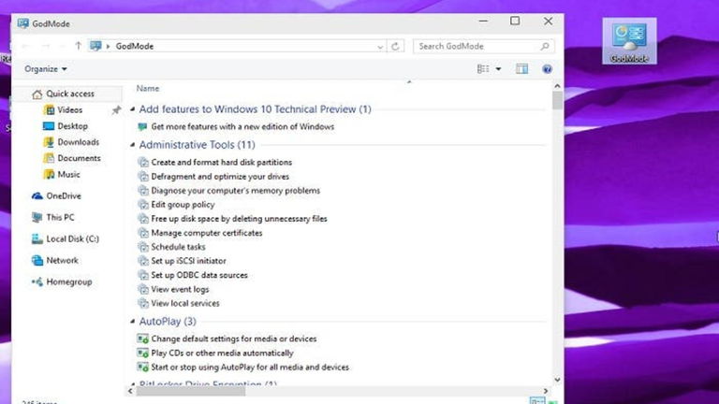Image resolution: width=719 pixels, height=404 pixels.
Task: Click the search magnifier icon
Action: pos(545,46)
